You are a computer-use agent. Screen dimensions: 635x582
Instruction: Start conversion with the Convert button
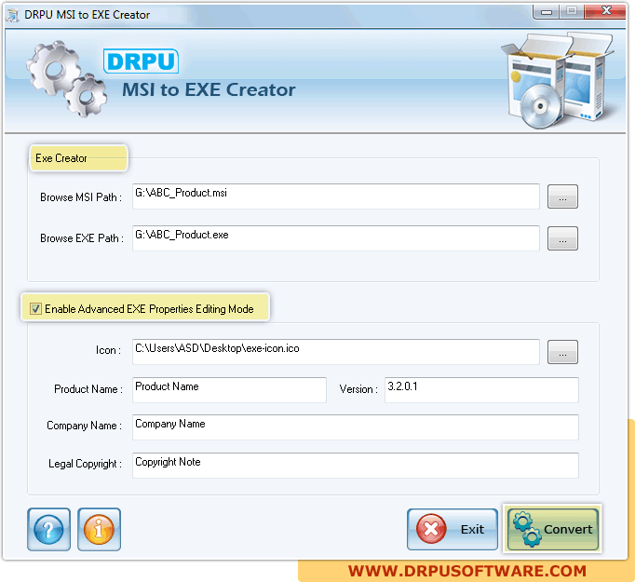click(552, 529)
